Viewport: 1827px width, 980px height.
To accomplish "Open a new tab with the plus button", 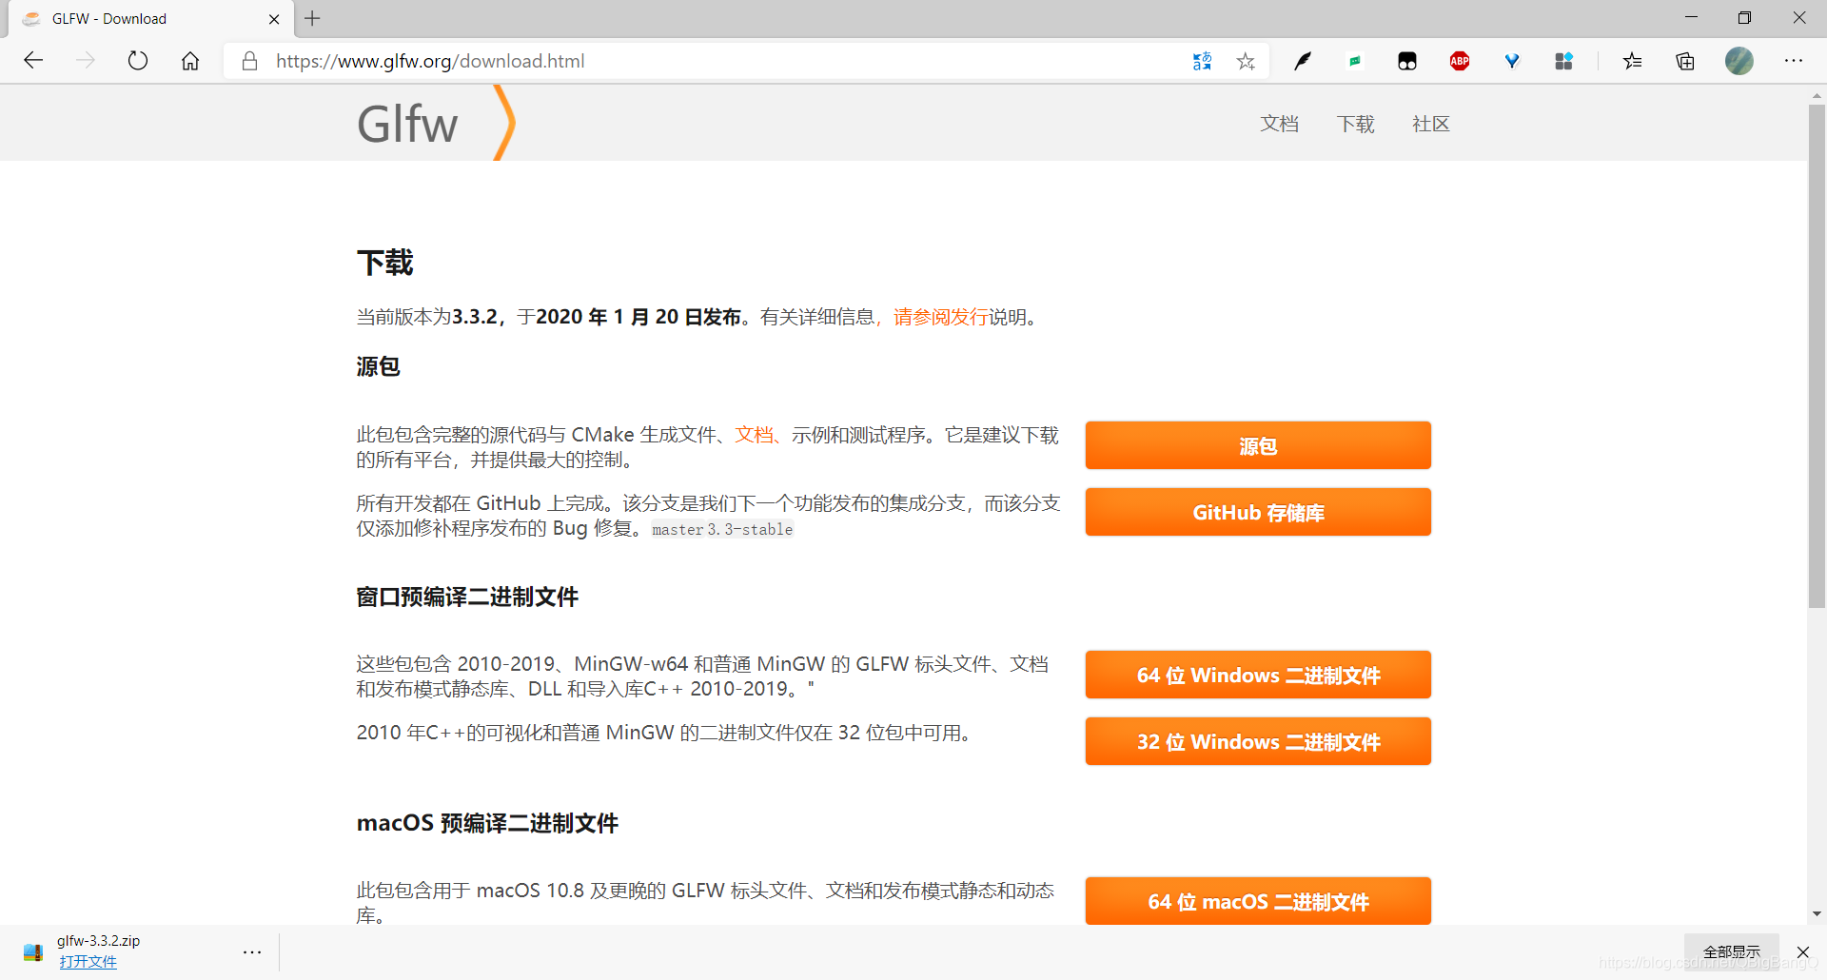I will [x=313, y=18].
